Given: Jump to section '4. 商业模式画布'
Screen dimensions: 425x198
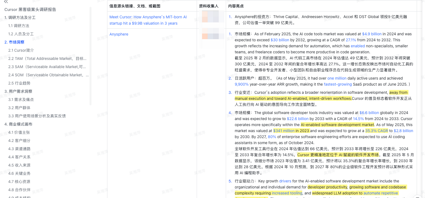Looking at the screenshot, I should [x=18, y=124].
